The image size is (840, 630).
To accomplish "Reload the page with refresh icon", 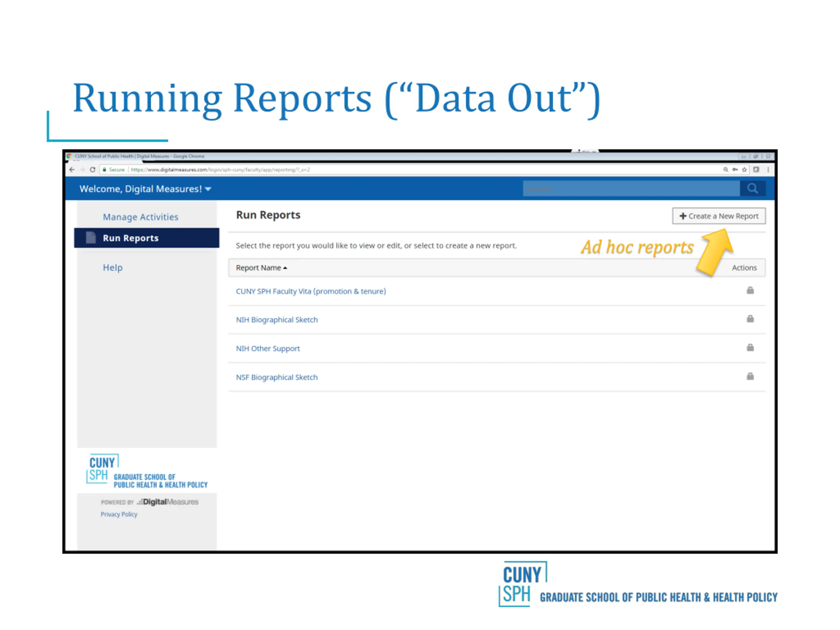I will pos(92,170).
